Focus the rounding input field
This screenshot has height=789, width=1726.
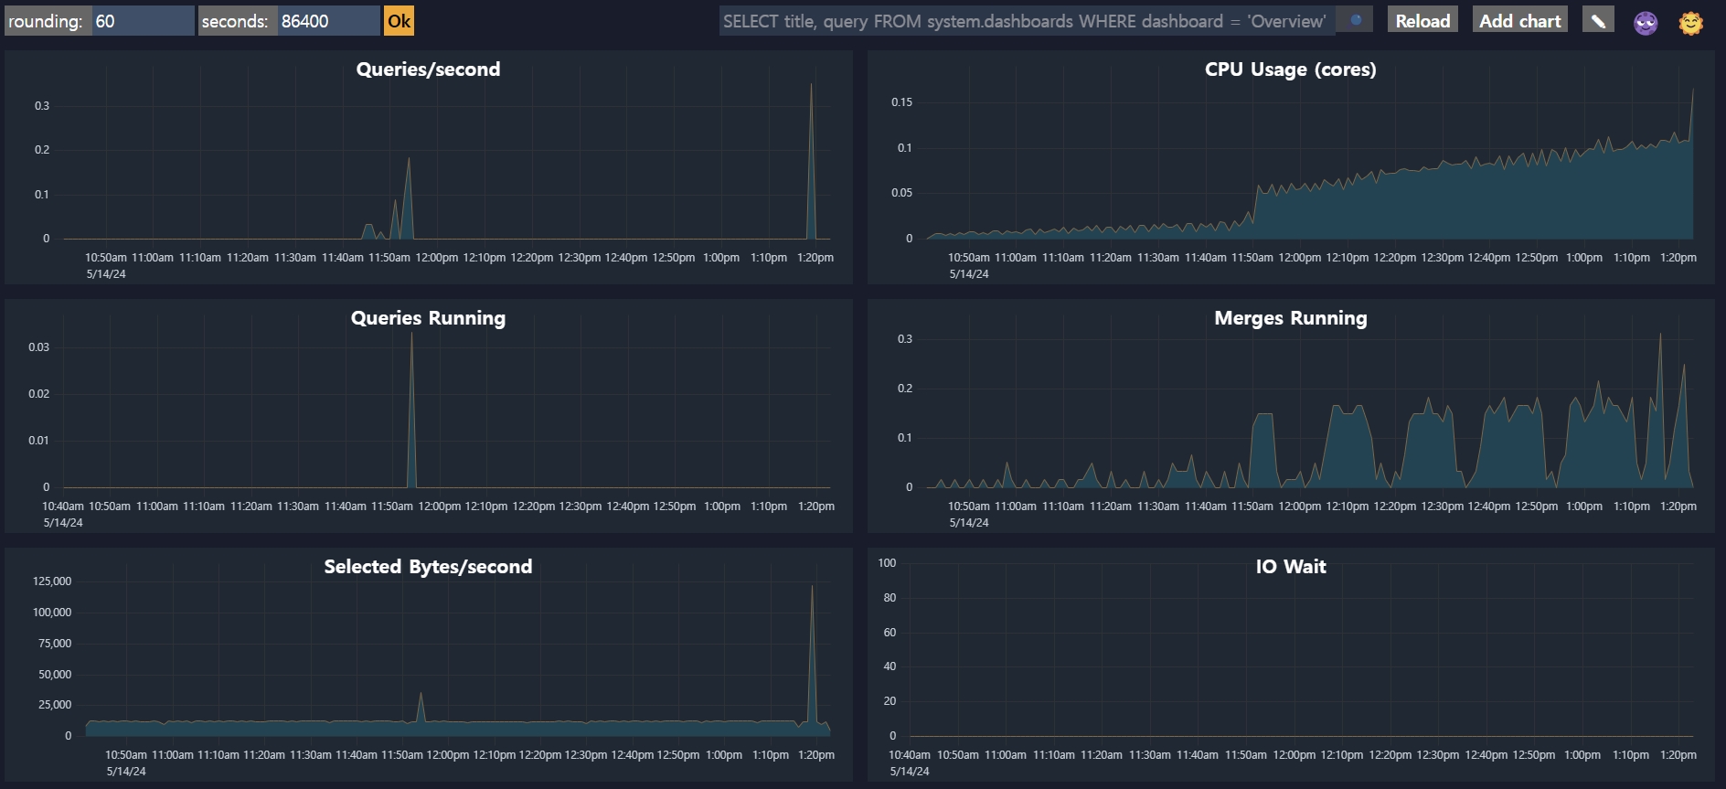point(143,21)
